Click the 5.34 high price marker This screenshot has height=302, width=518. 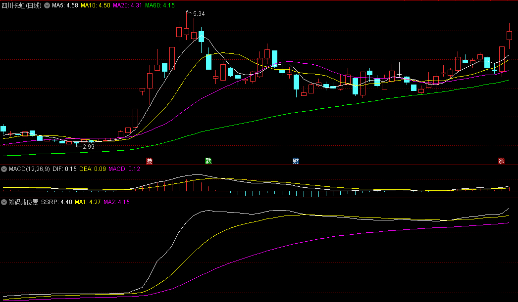[x=199, y=14]
